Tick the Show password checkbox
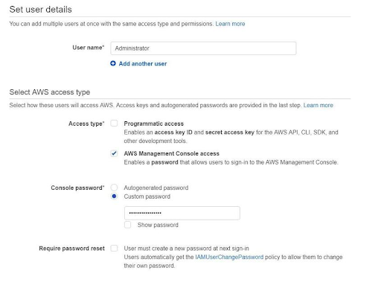 coord(128,225)
